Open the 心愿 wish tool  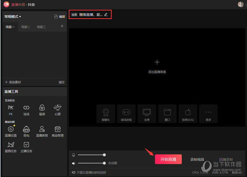tap(58, 109)
